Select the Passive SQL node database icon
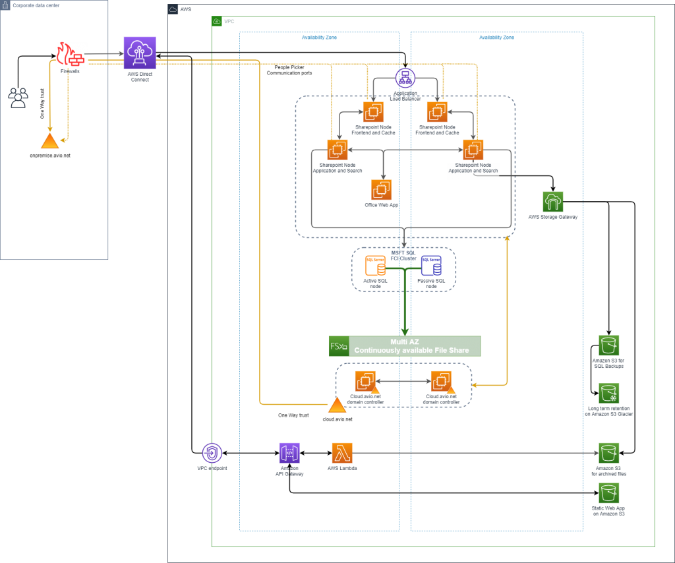Image resolution: width=675 pixels, height=563 pixels. coord(432,265)
